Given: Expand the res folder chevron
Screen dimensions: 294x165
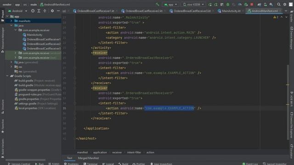Looking at the screenshot, I should 11,67.
